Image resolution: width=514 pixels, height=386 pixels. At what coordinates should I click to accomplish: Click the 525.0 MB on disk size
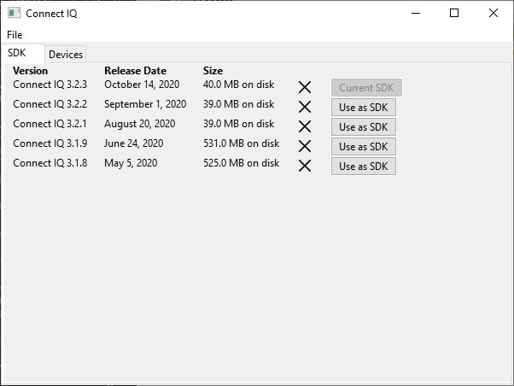click(x=242, y=163)
